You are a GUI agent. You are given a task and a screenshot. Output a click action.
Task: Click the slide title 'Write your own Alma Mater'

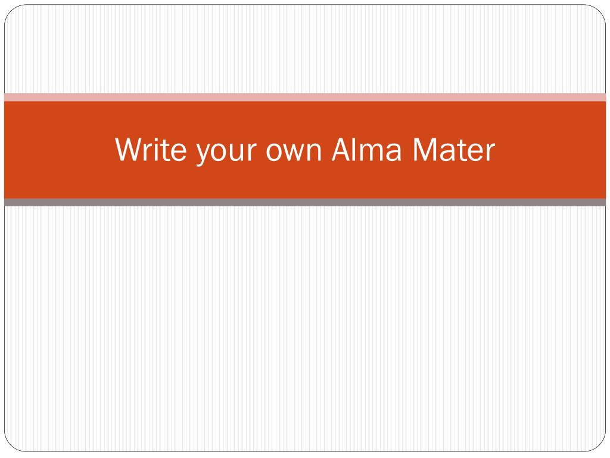[x=305, y=150]
